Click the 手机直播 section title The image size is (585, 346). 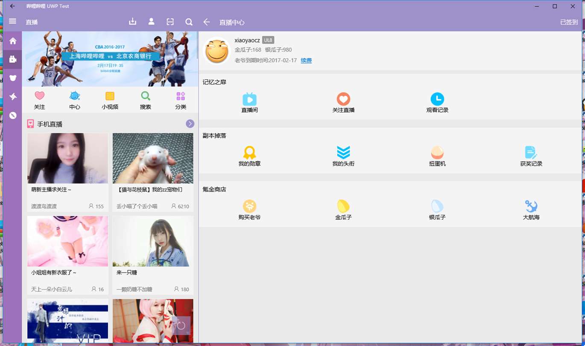coord(50,124)
